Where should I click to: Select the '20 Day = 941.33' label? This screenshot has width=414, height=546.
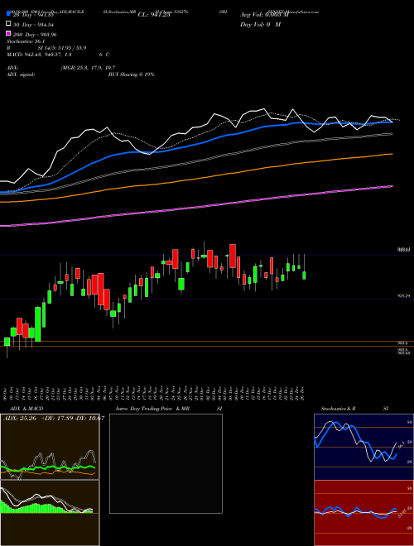pyautogui.click(x=33, y=15)
